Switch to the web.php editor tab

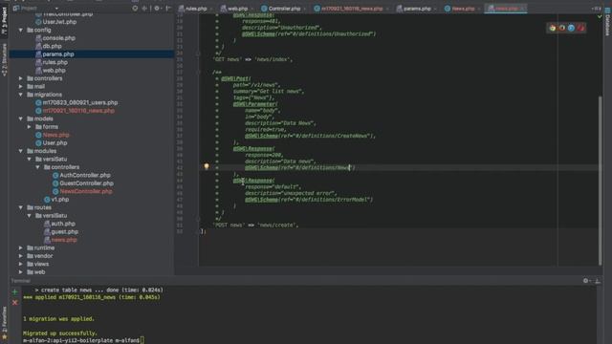coord(237,9)
